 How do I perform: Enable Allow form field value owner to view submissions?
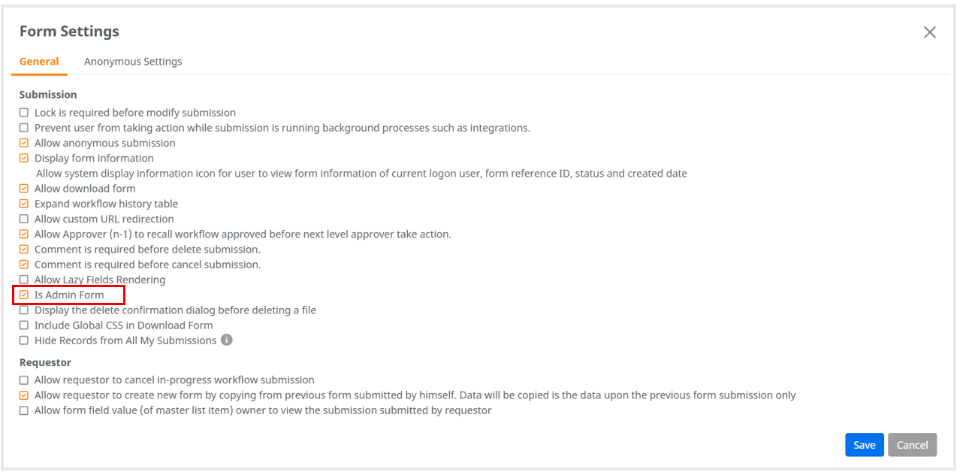click(23, 410)
